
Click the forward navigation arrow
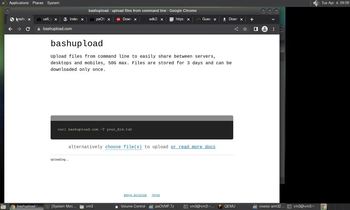click(19, 29)
